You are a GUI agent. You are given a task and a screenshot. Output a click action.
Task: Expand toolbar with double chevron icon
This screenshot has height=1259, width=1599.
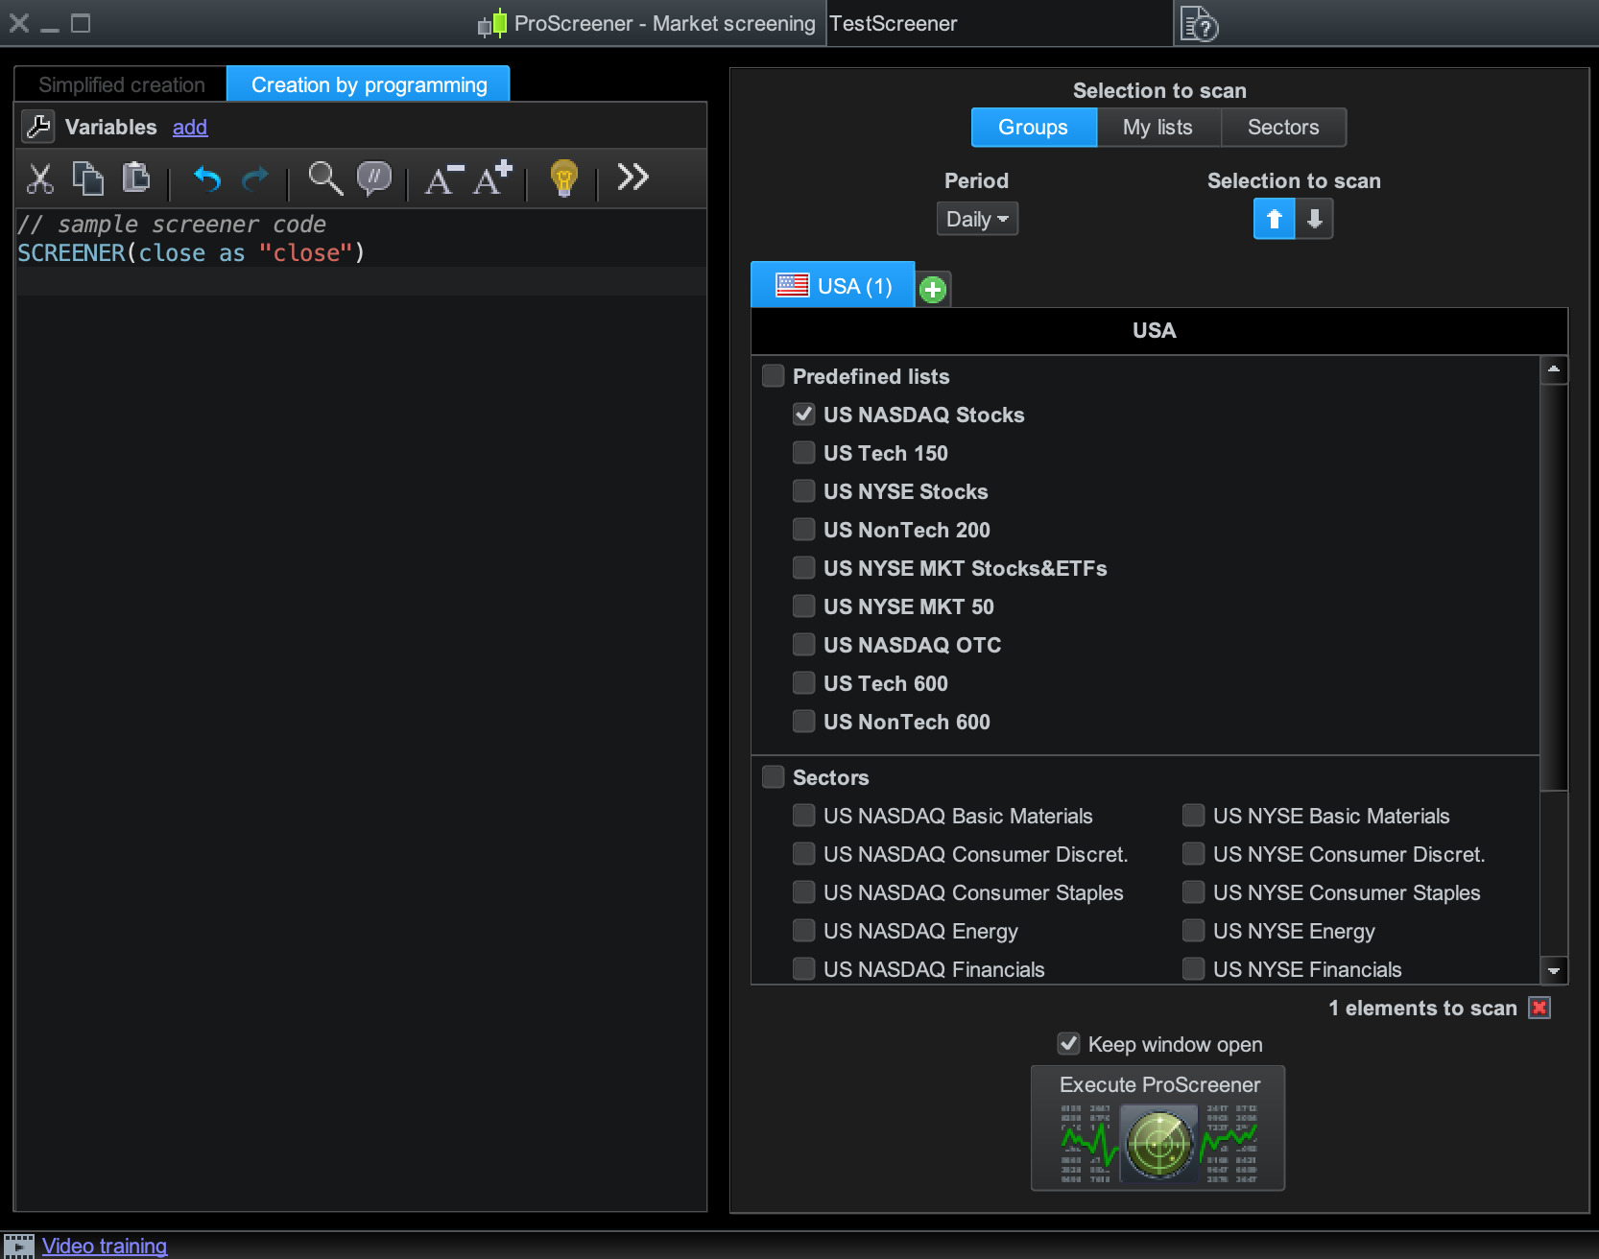[633, 177]
